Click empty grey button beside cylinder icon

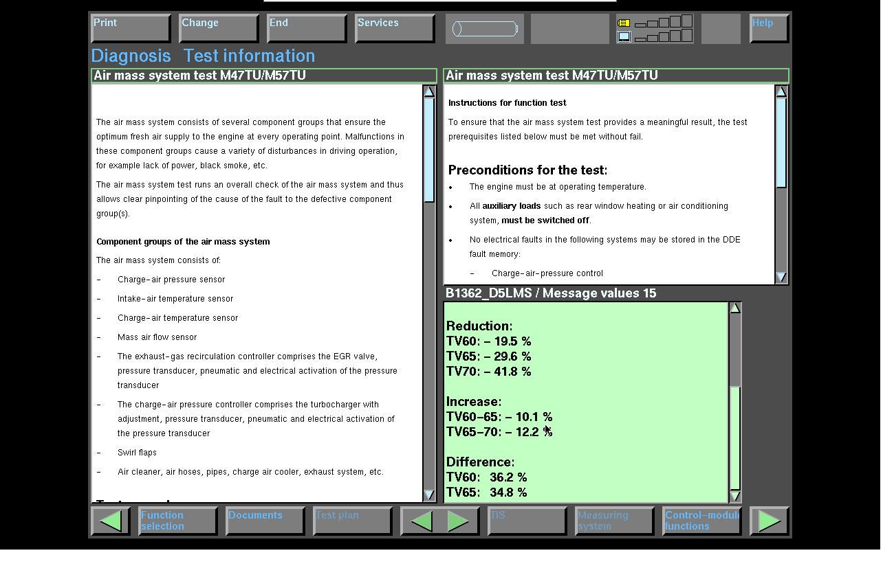(570, 29)
